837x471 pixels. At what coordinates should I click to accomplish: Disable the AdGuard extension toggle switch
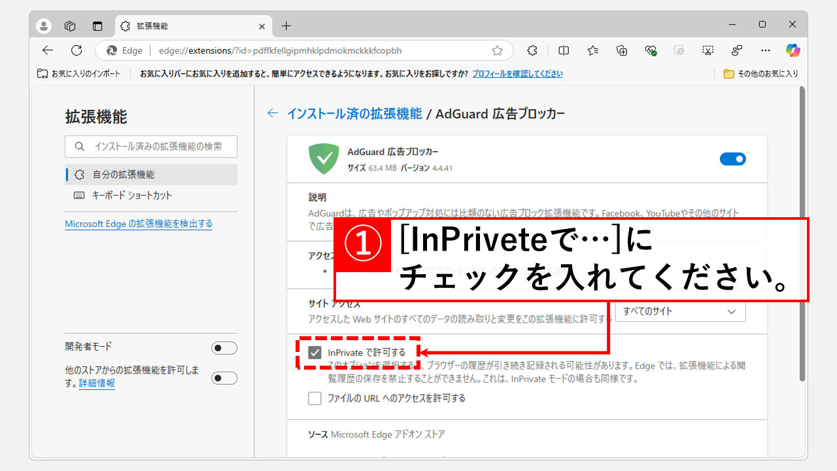733,158
